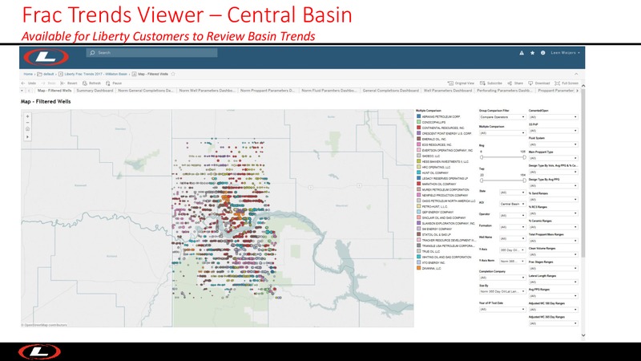Zoom in on the map with plus
Image resolution: width=641 pixels, height=361 pixels.
coord(27,116)
